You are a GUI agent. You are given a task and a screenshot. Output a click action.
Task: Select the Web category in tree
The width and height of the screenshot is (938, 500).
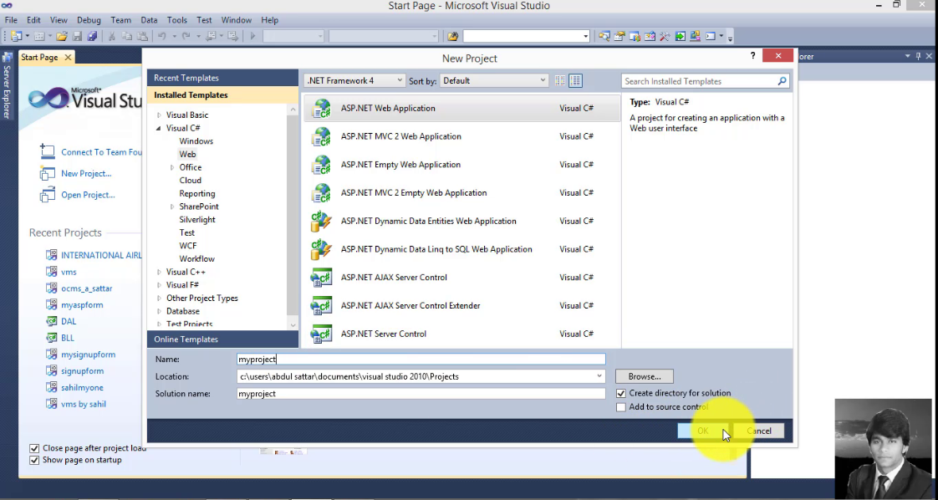187,155
